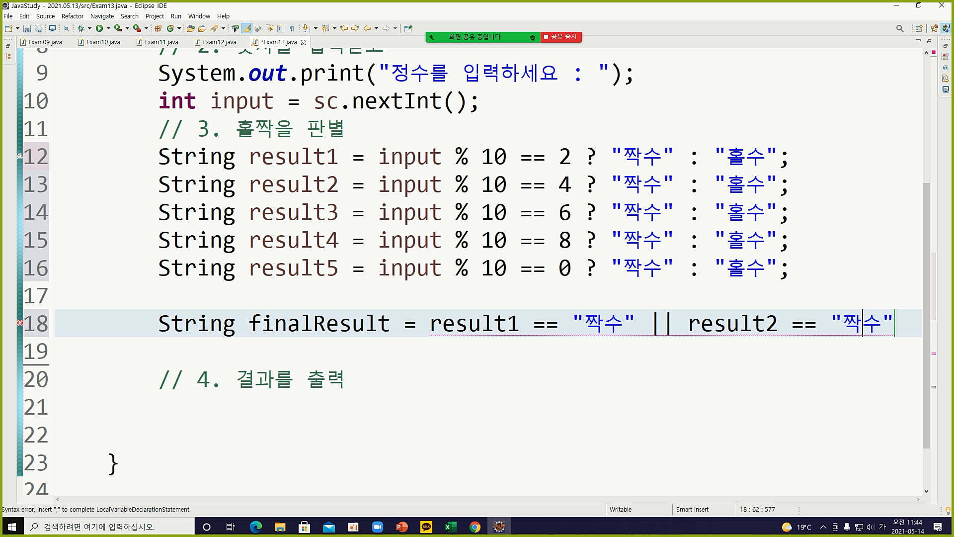The height and width of the screenshot is (537, 954).
Task: Click the Save file toolbar icon
Action: point(27,28)
